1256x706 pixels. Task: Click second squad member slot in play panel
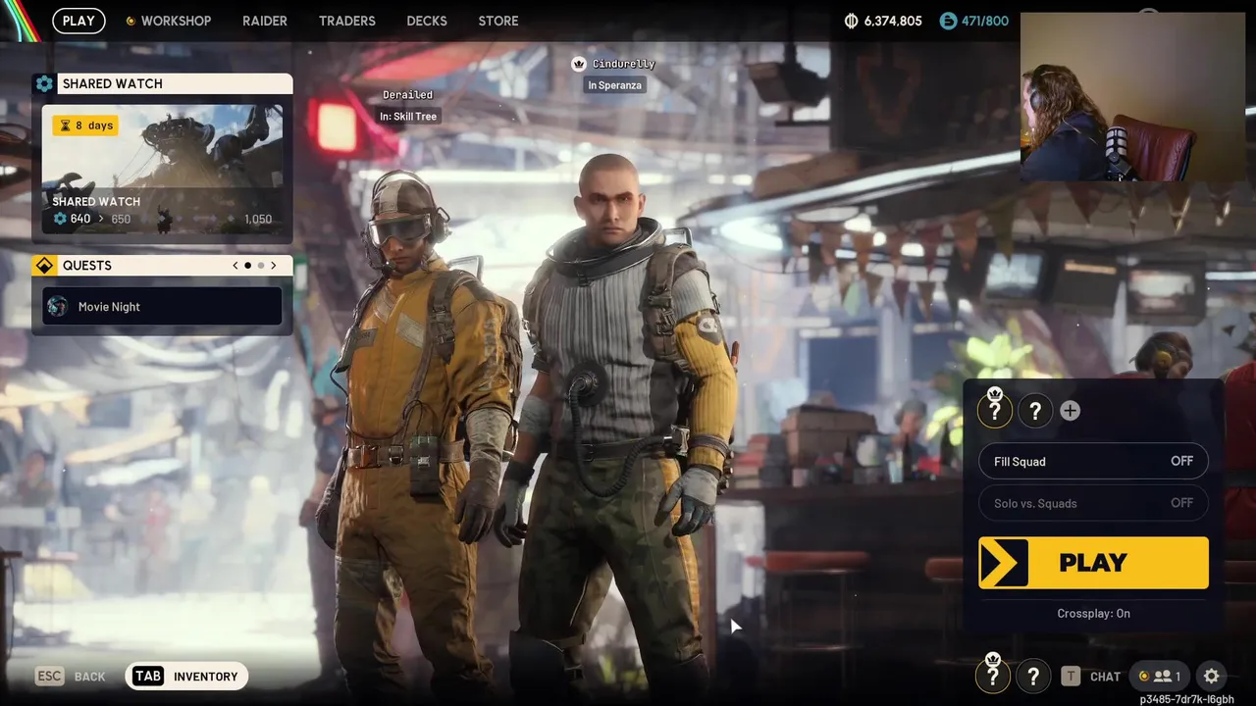[x=1034, y=411]
